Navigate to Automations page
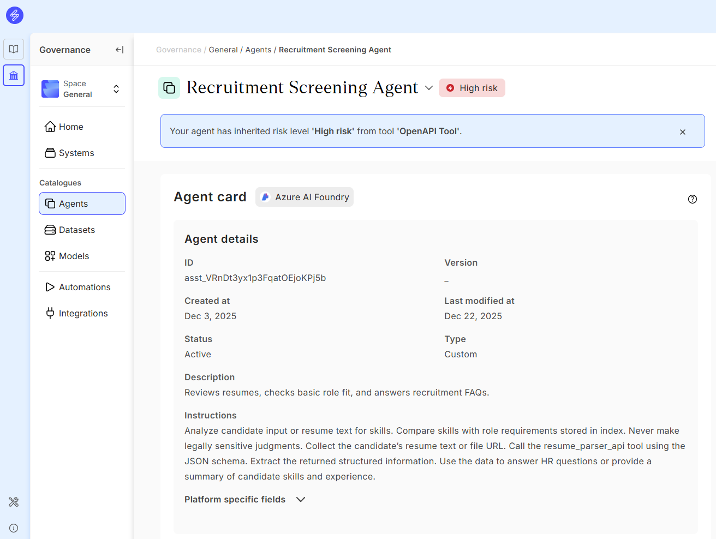 [85, 287]
